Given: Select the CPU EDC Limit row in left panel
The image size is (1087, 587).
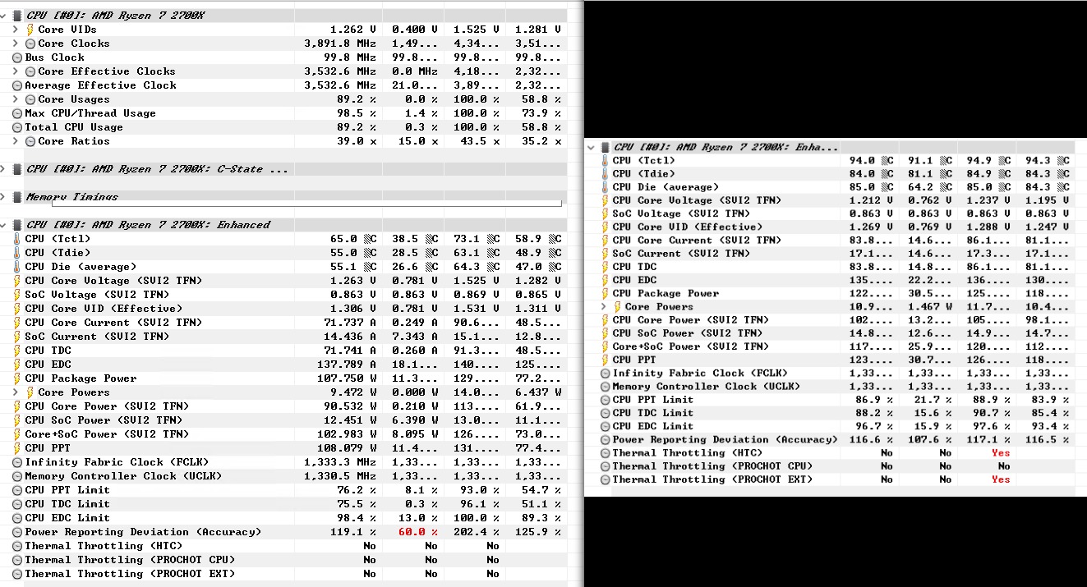Looking at the screenshot, I should click(x=288, y=518).
